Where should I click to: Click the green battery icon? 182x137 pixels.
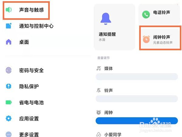[9, 102]
